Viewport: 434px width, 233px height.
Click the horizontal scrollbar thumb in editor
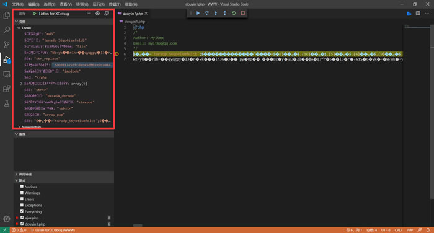138,225
